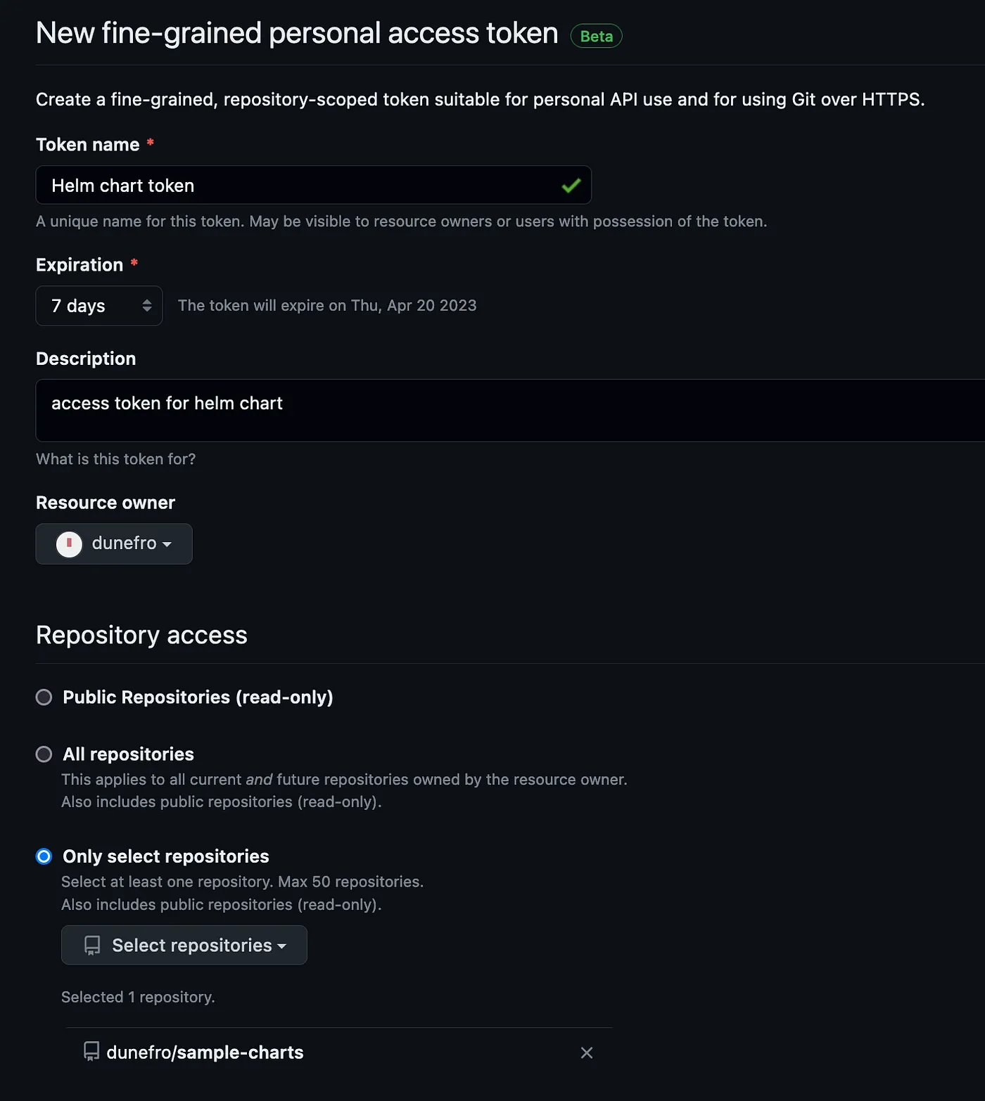The width and height of the screenshot is (985, 1101).
Task: Click the repository icon on Select repositories button
Action: click(x=92, y=946)
